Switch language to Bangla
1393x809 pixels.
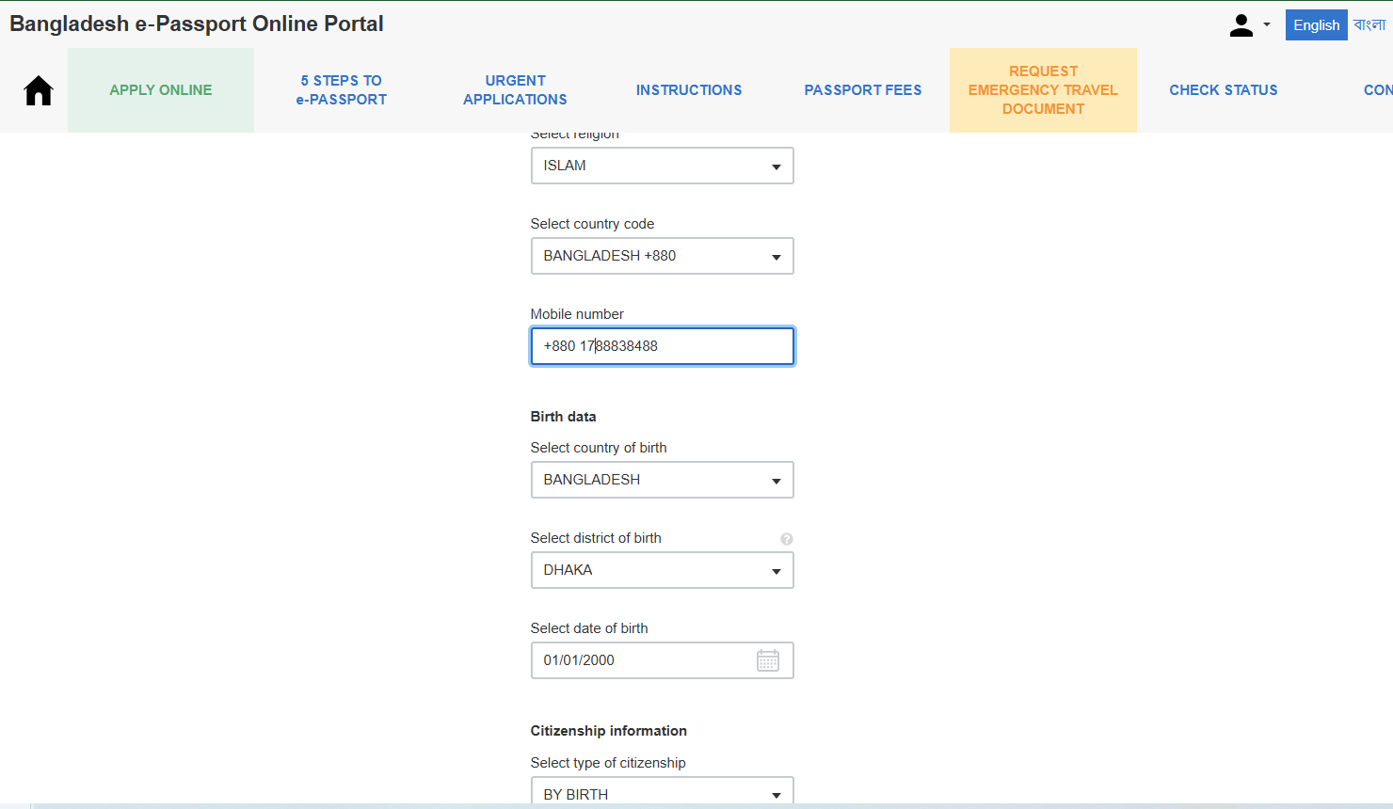pyautogui.click(x=1369, y=25)
